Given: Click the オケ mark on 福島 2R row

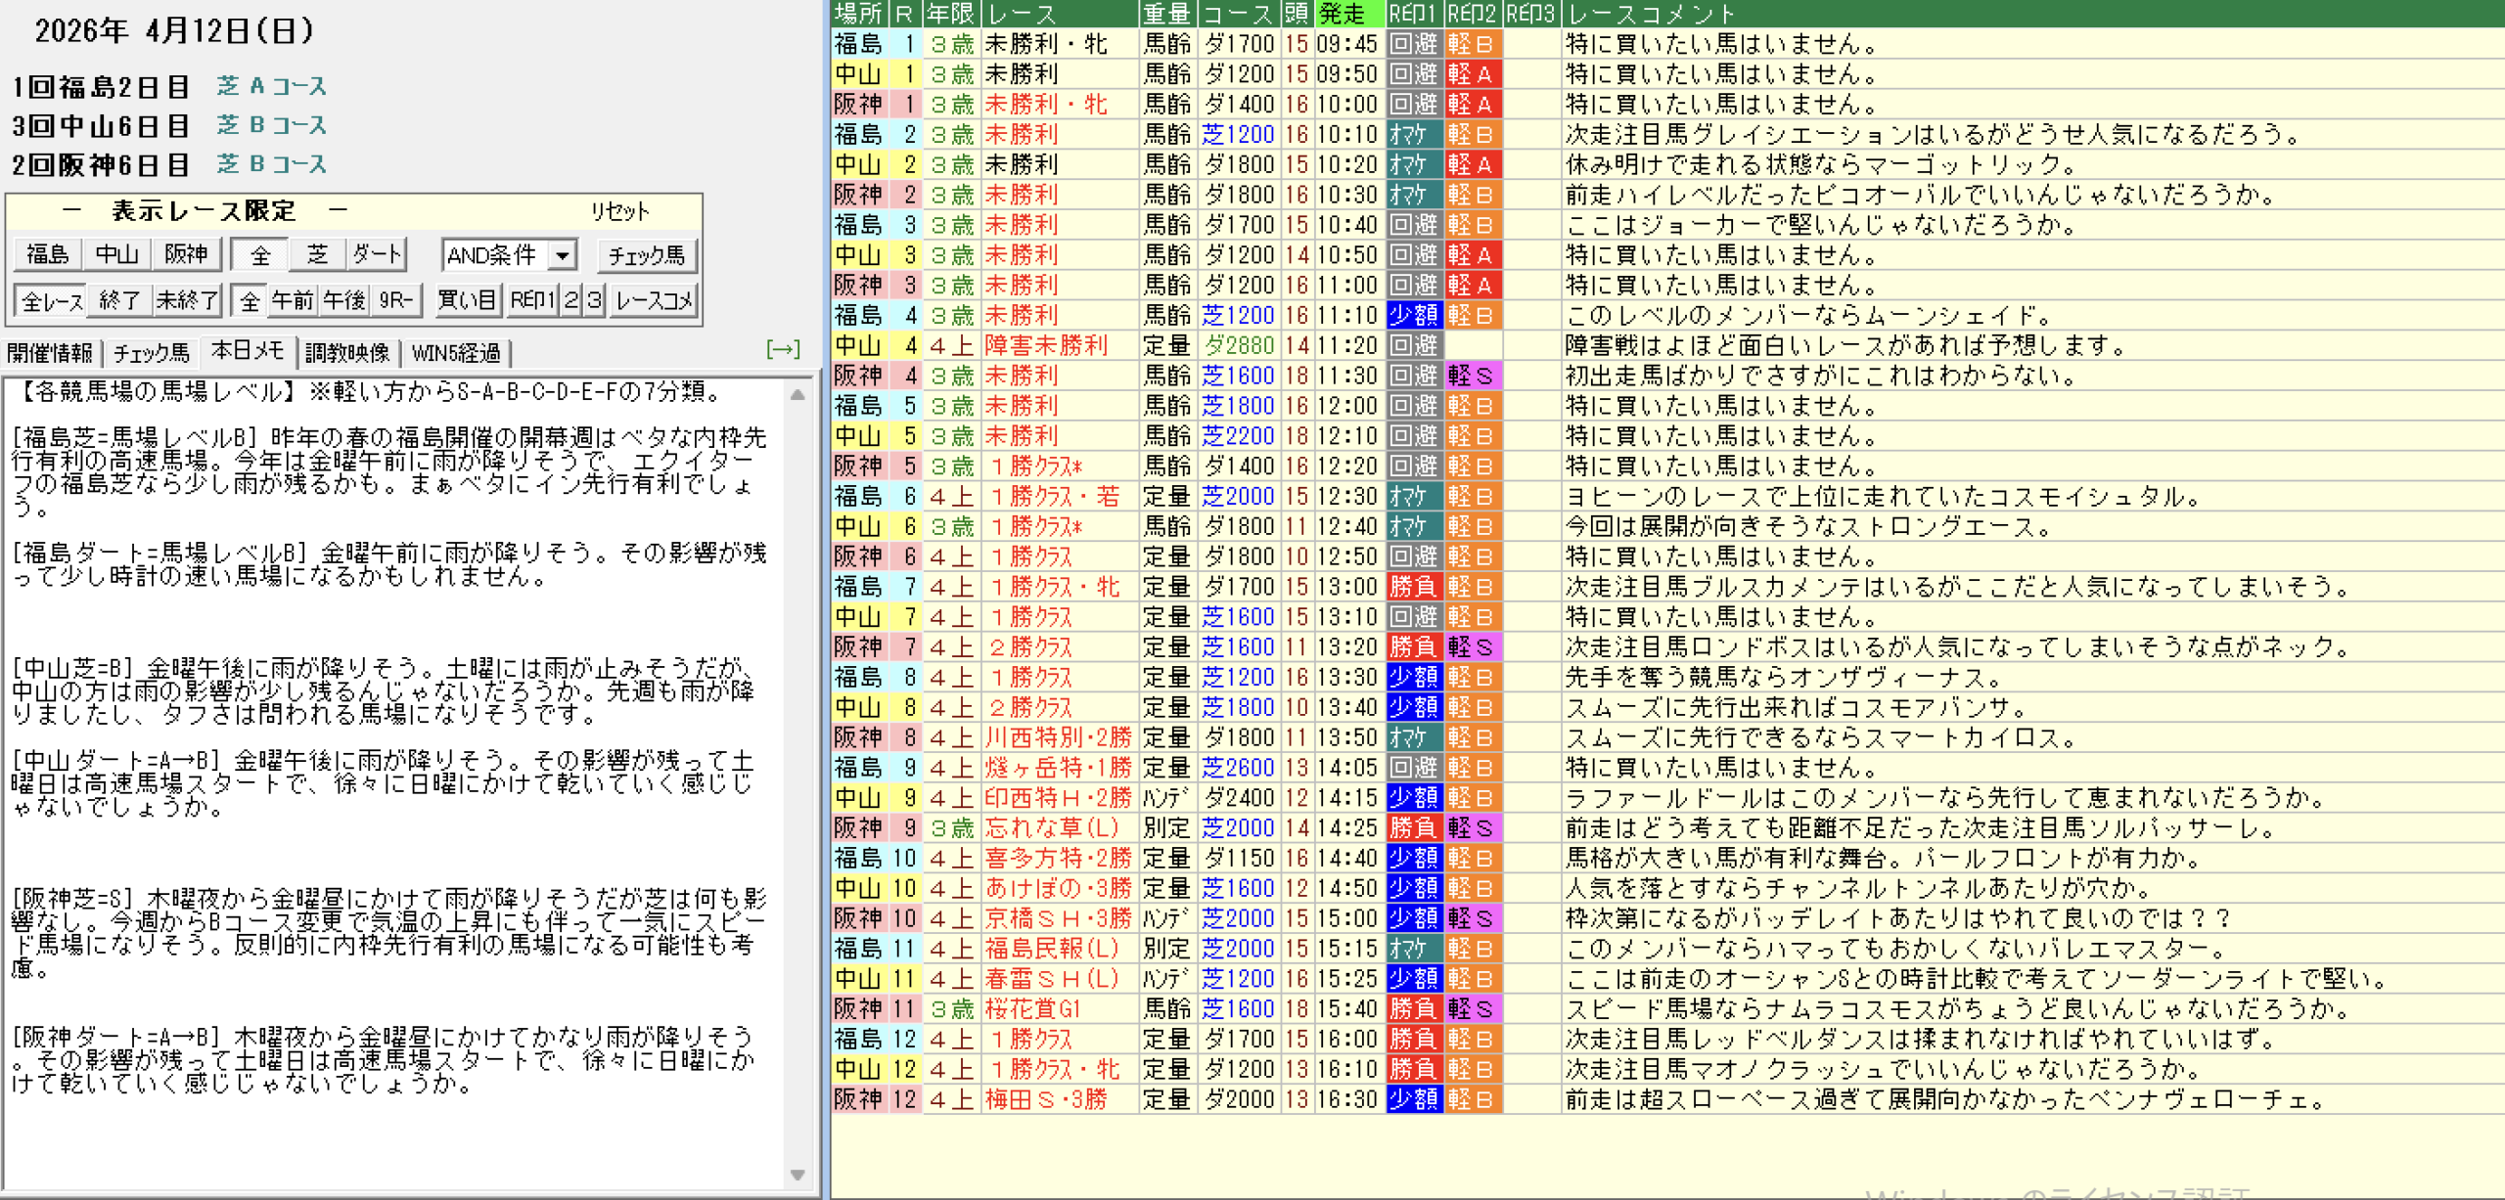Looking at the screenshot, I should pyautogui.click(x=1414, y=134).
